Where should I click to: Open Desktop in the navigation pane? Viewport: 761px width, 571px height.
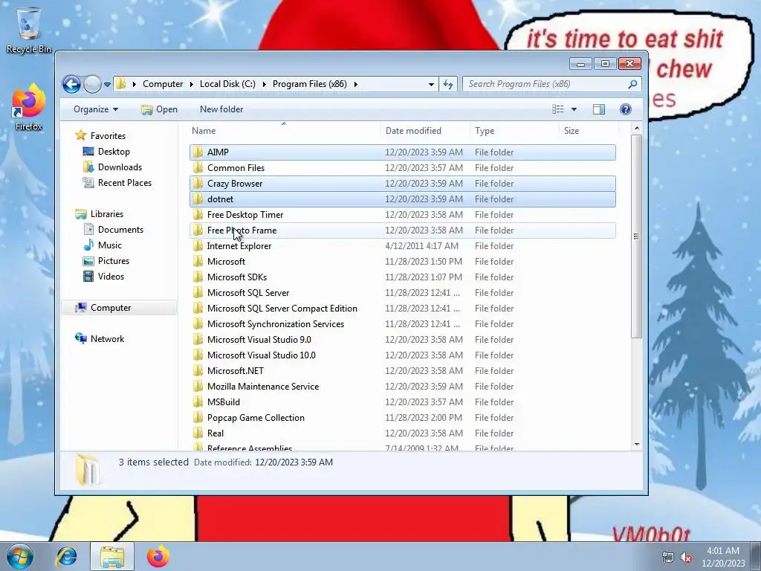[114, 152]
